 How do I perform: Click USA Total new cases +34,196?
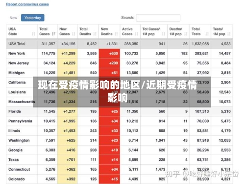[68, 44]
